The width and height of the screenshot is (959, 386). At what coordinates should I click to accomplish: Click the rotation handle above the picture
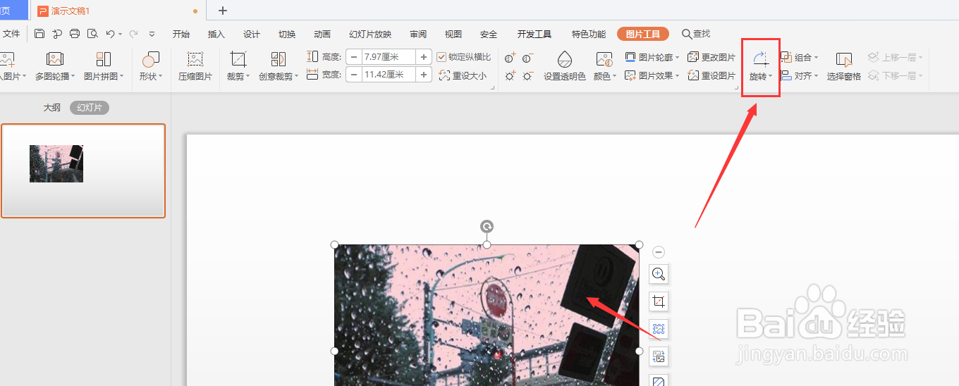click(487, 226)
